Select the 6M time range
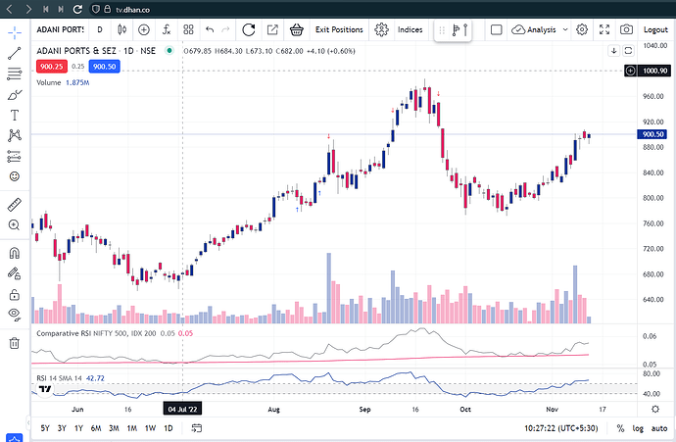676x442 pixels. point(96,428)
